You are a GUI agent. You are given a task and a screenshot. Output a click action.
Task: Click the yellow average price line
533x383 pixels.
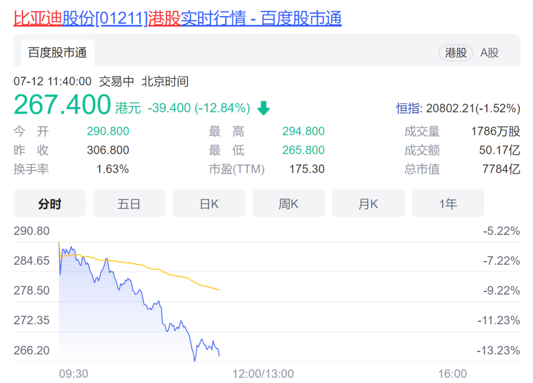[x=173, y=273]
